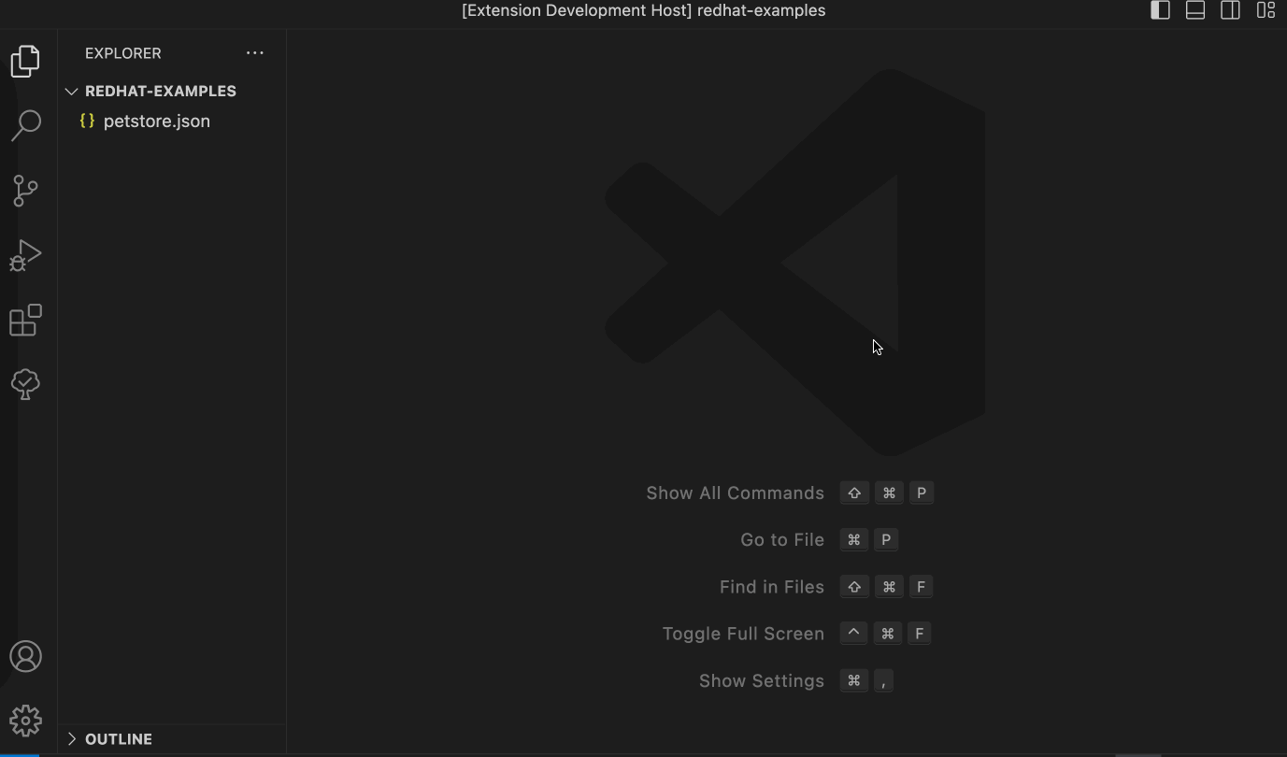Open the Run and Debug view

[x=25, y=255]
